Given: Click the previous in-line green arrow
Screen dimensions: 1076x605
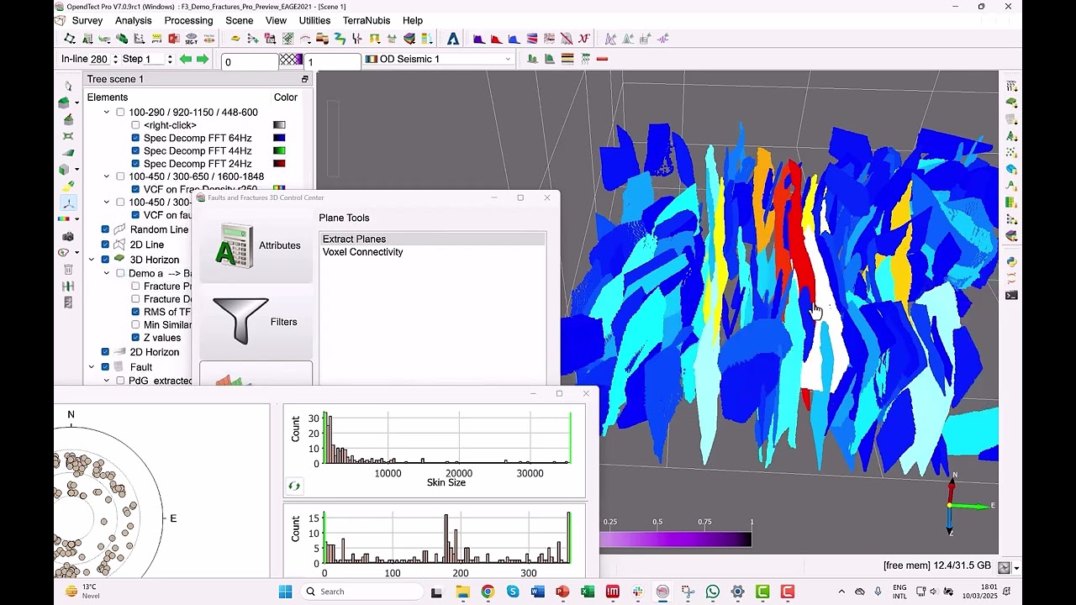Looking at the screenshot, I should (x=186, y=59).
